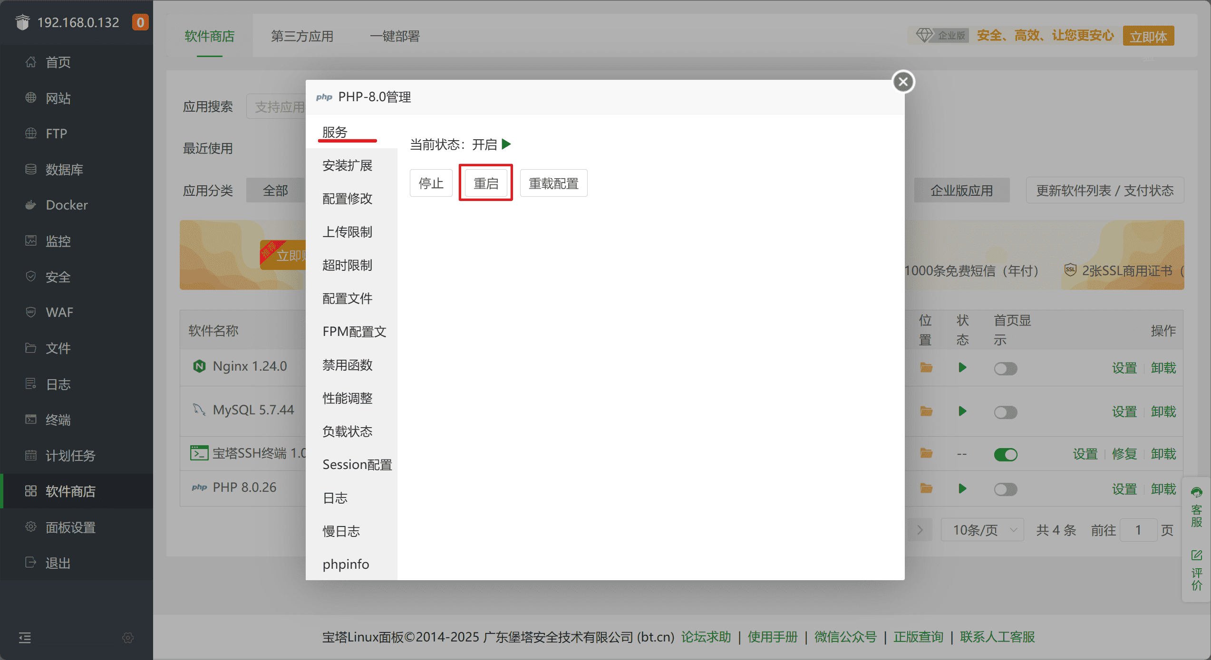Click the 重载配置 button

pyautogui.click(x=553, y=183)
